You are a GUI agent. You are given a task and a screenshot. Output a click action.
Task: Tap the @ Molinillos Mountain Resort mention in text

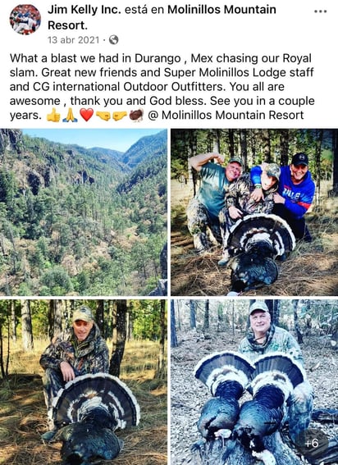[226, 115]
